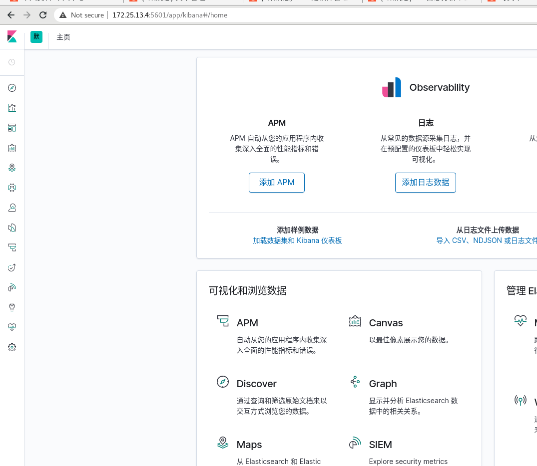The height and width of the screenshot is (466, 537).
Task: Open Maps from the sidebar
Action: [x=12, y=168]
